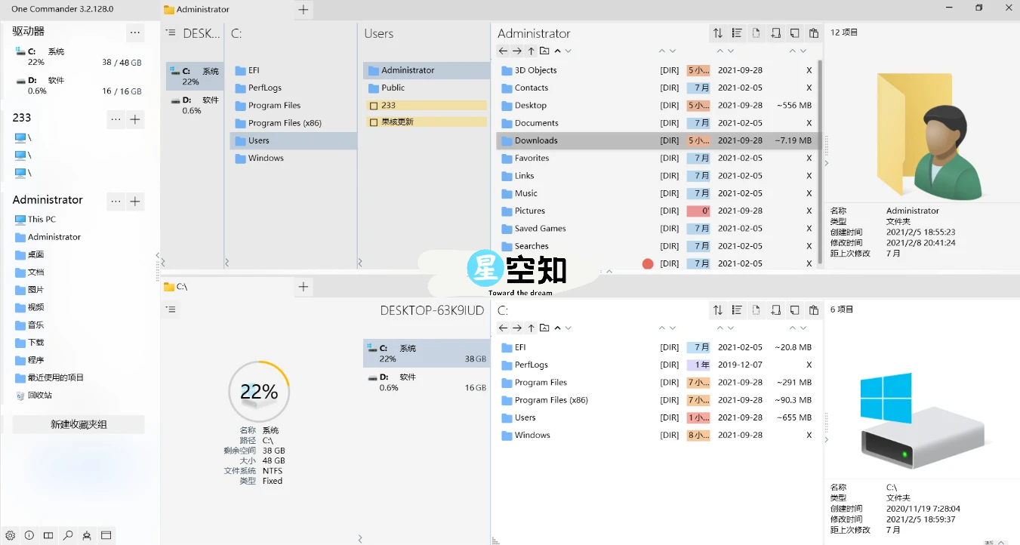Open the settings gear in the status bar
The height and width of the screenshot is (545, 1020).
(10, 535)
